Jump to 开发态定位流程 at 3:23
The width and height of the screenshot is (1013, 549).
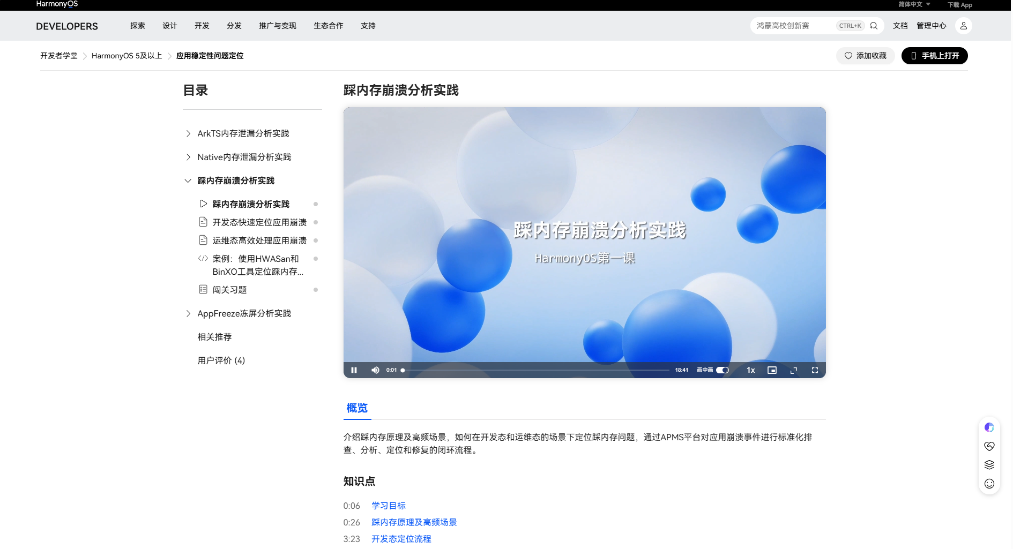coord(401,539)
